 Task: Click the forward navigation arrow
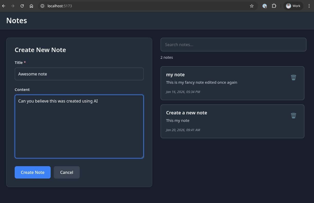13,6
